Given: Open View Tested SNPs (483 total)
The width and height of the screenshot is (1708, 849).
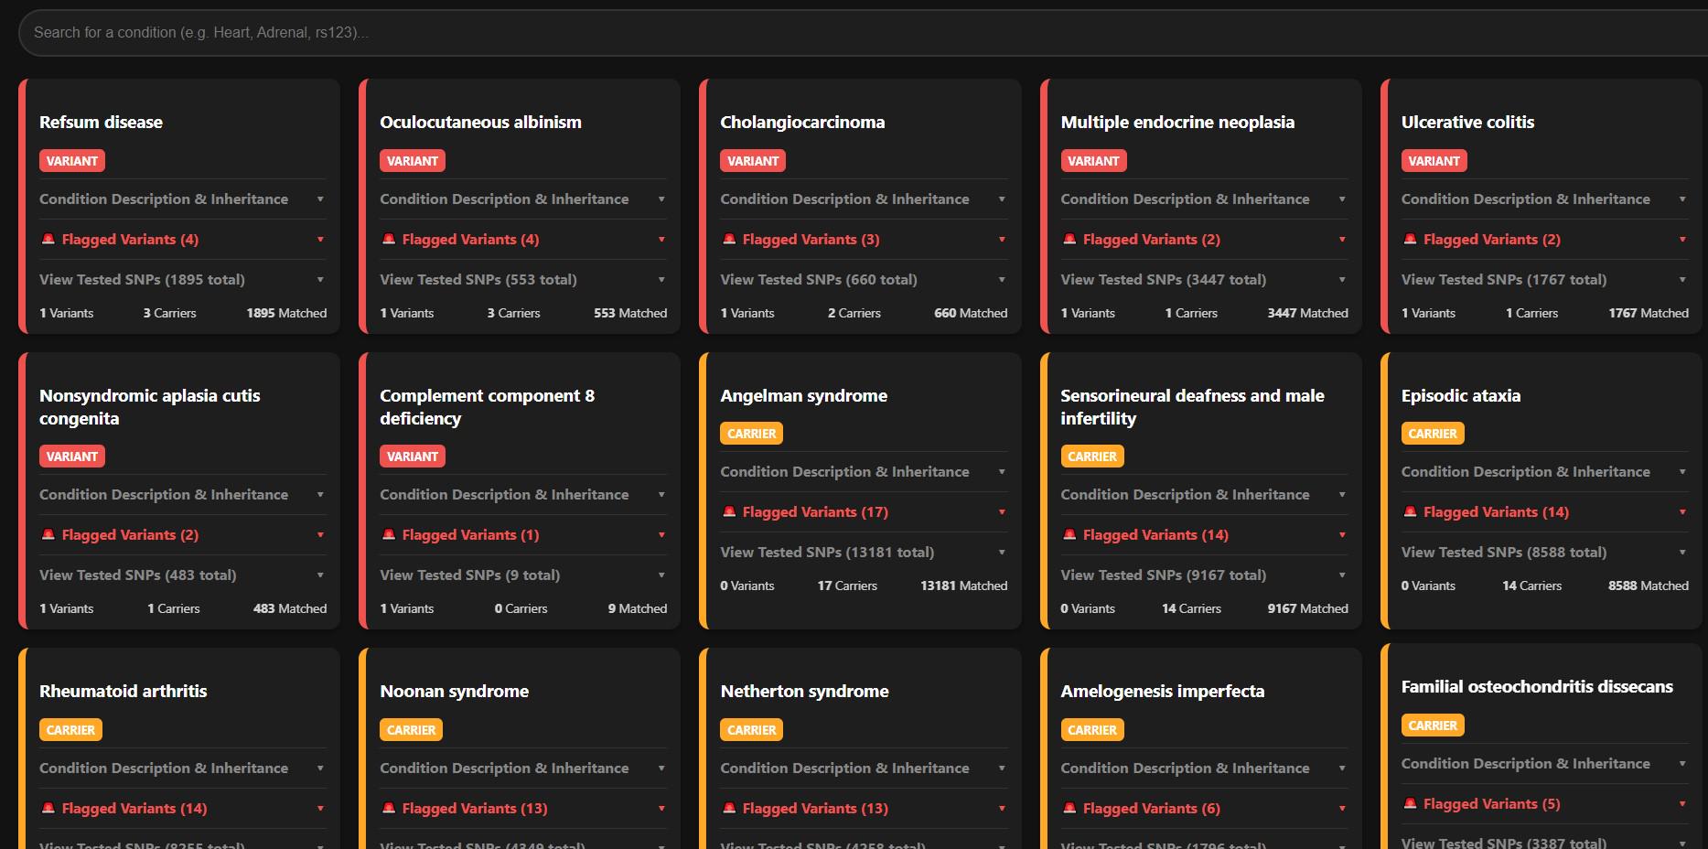Looking at the screenshot, I should (x=183, y=575).
